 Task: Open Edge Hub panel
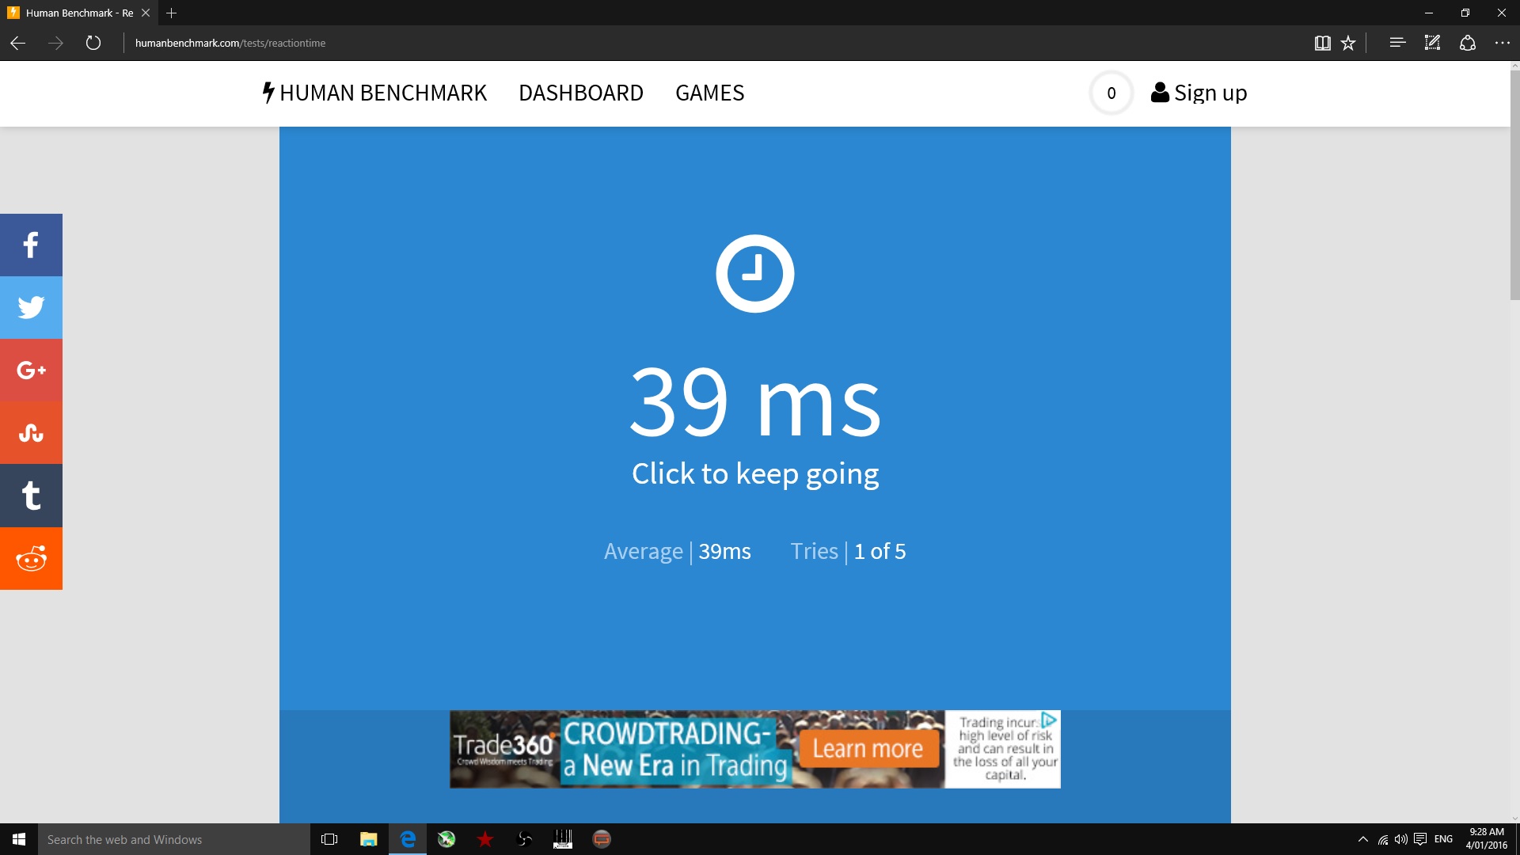(1397, 43)
